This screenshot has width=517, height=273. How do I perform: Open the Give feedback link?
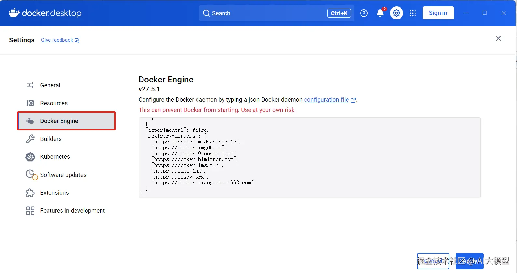tap(57, 40)
